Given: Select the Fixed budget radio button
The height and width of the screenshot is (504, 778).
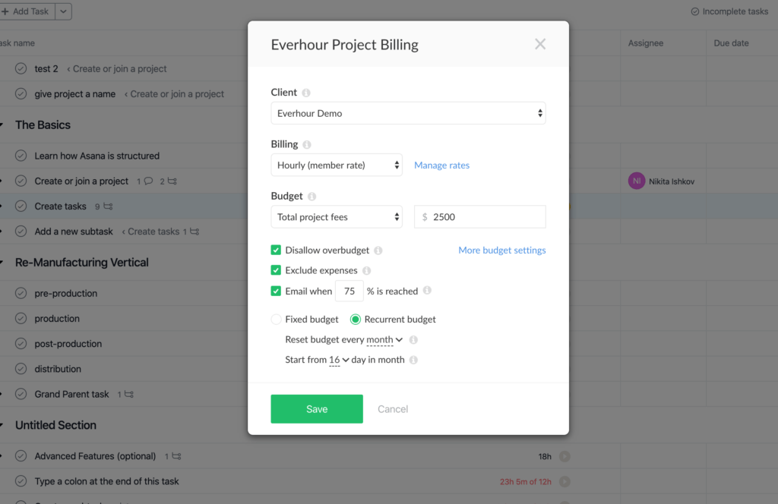Looking at the screenshot, I should click(276, 319).
